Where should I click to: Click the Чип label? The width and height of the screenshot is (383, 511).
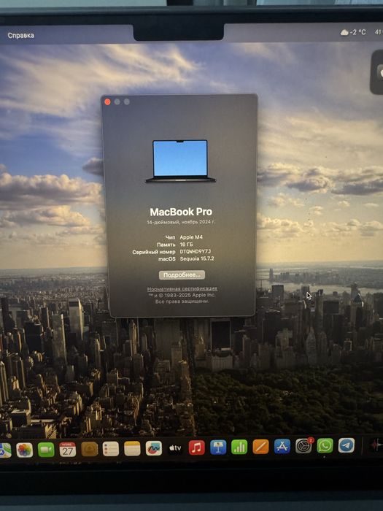tap(170, 237)
